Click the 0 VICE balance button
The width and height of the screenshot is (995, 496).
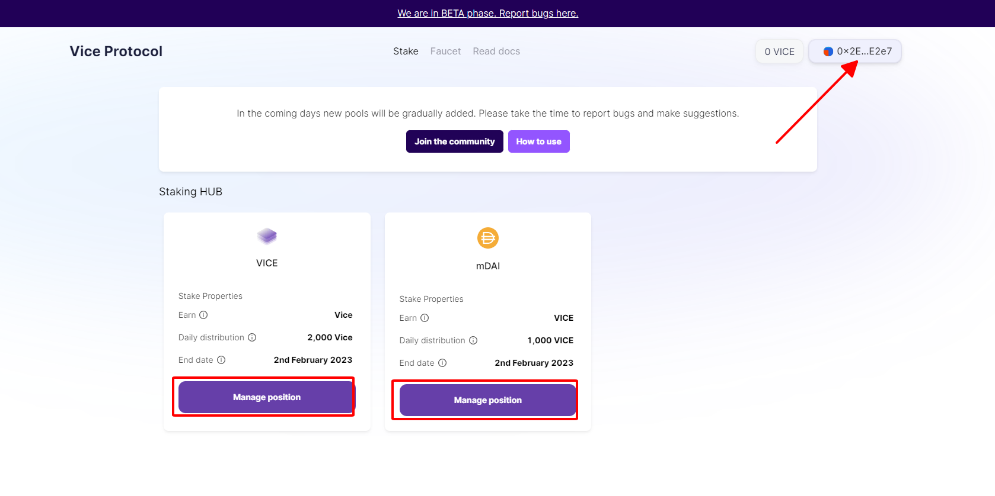(779, 51)
